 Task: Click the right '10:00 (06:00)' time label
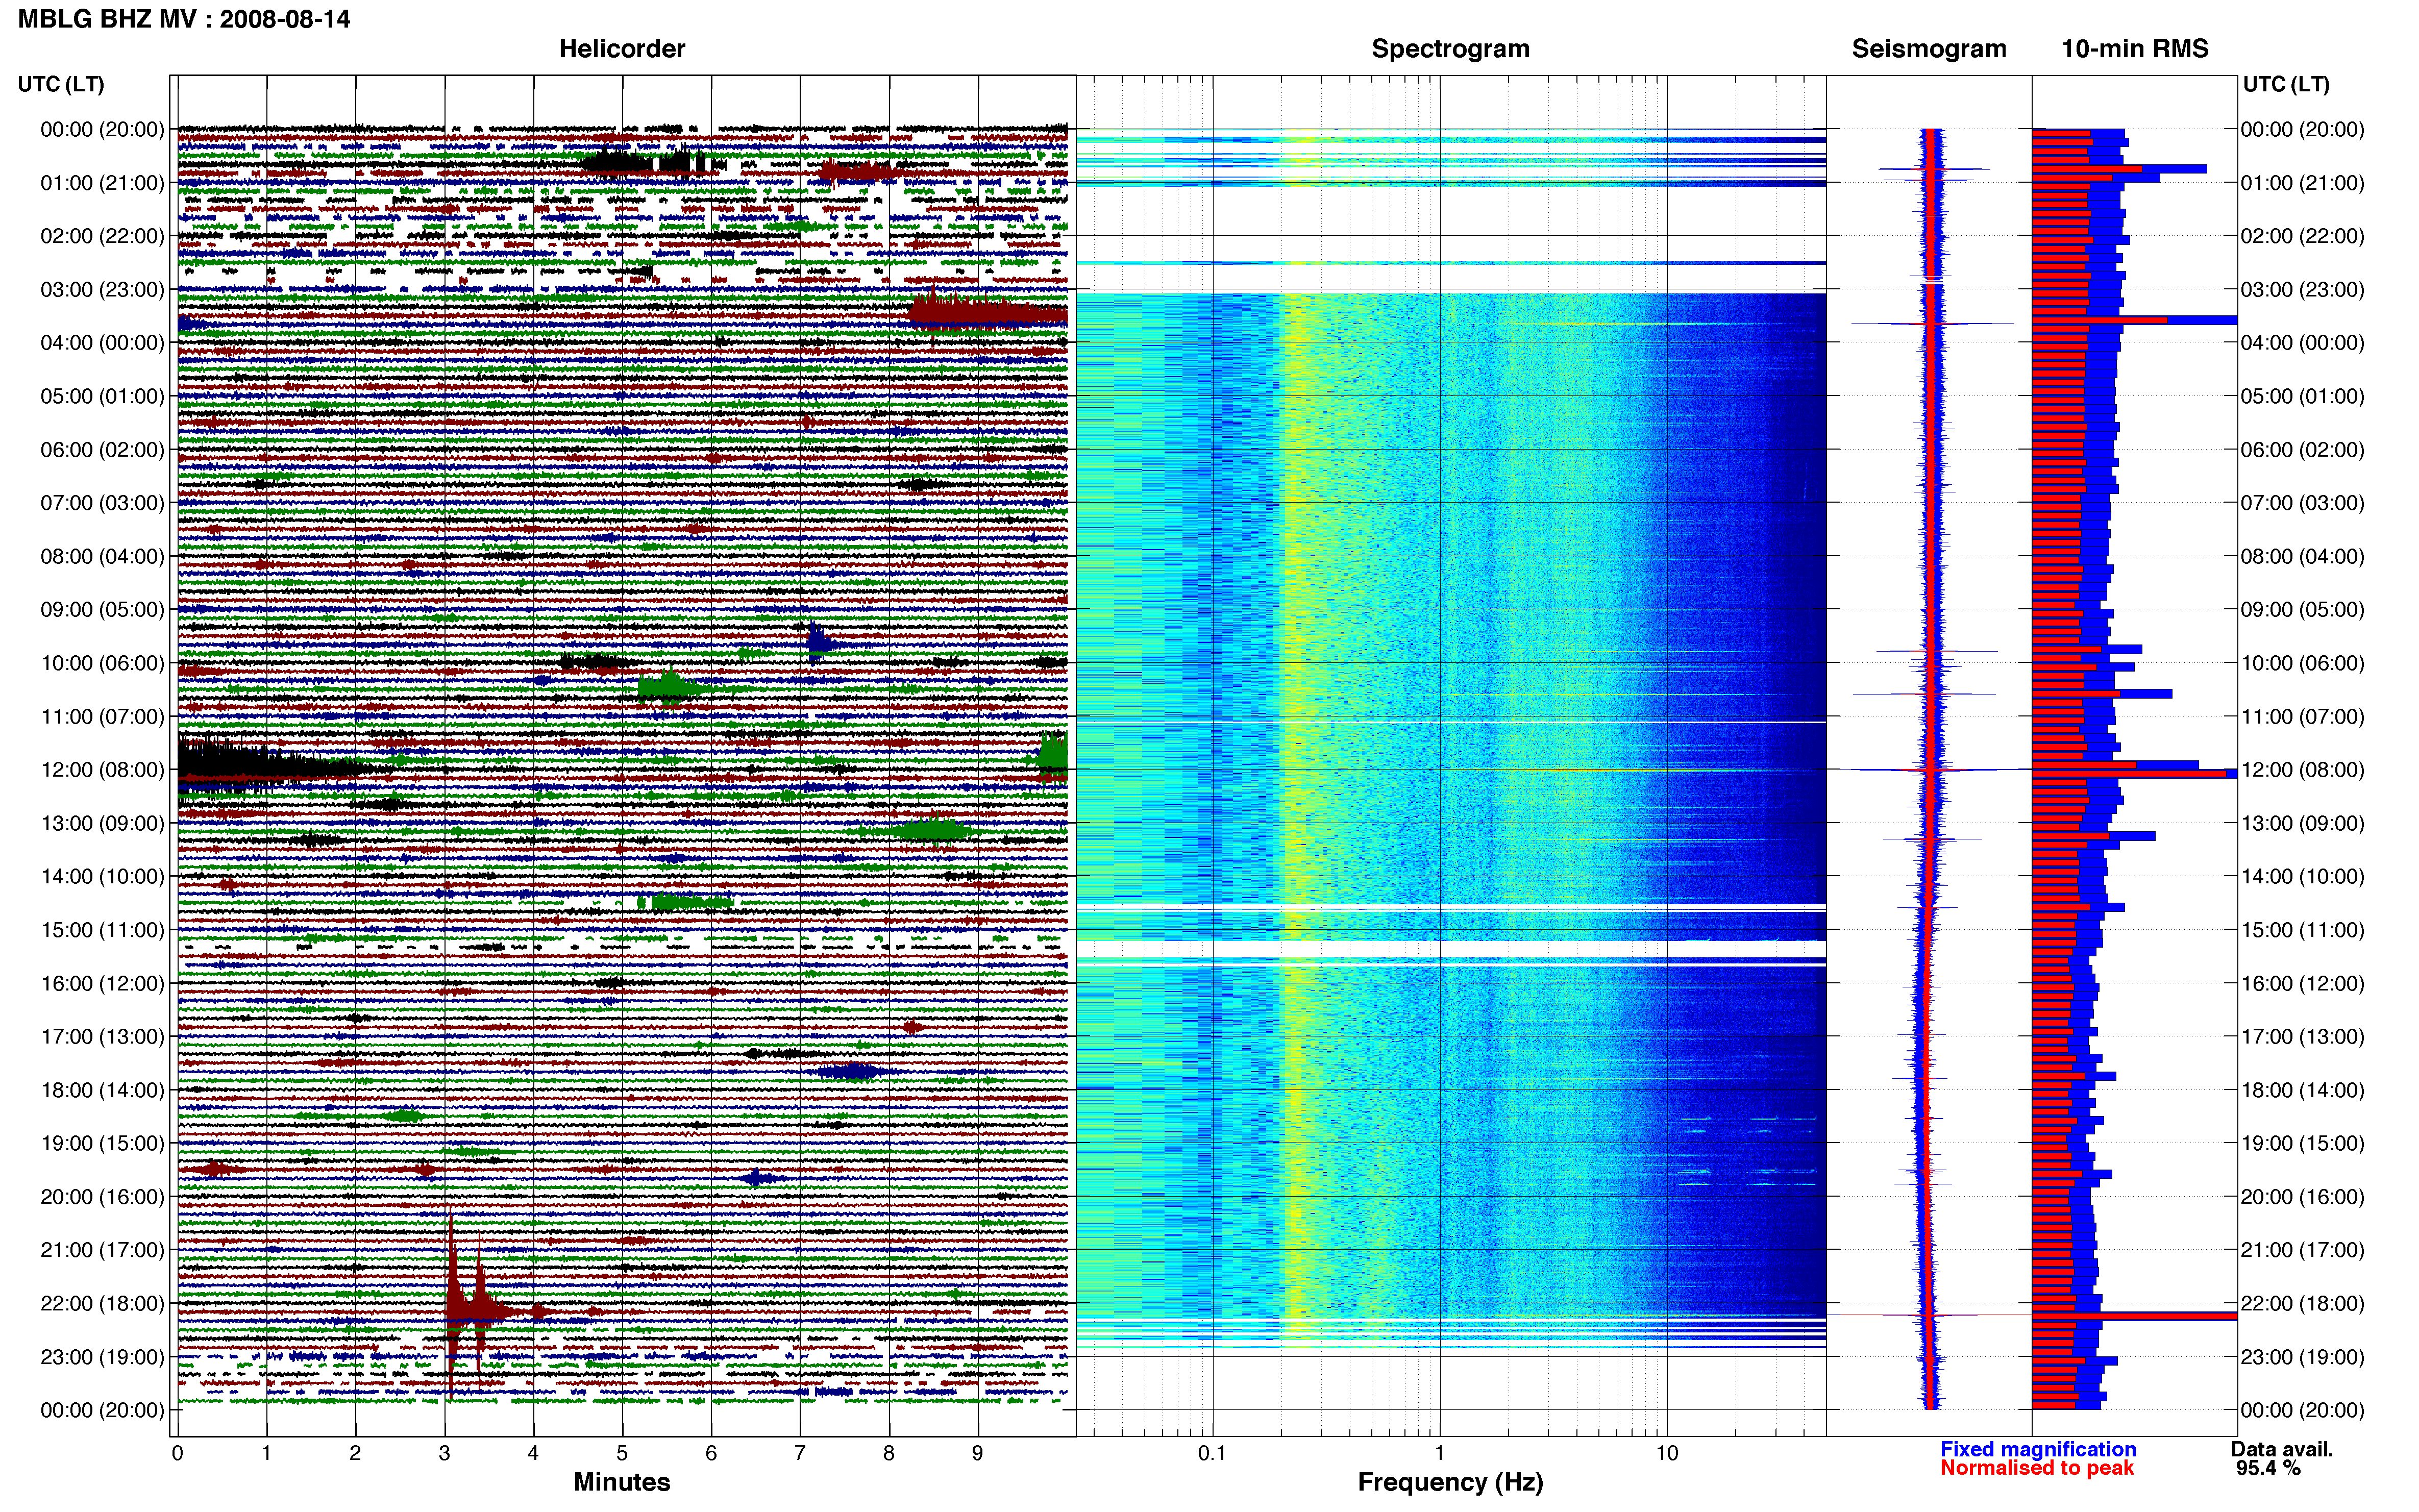point(2302,663)
